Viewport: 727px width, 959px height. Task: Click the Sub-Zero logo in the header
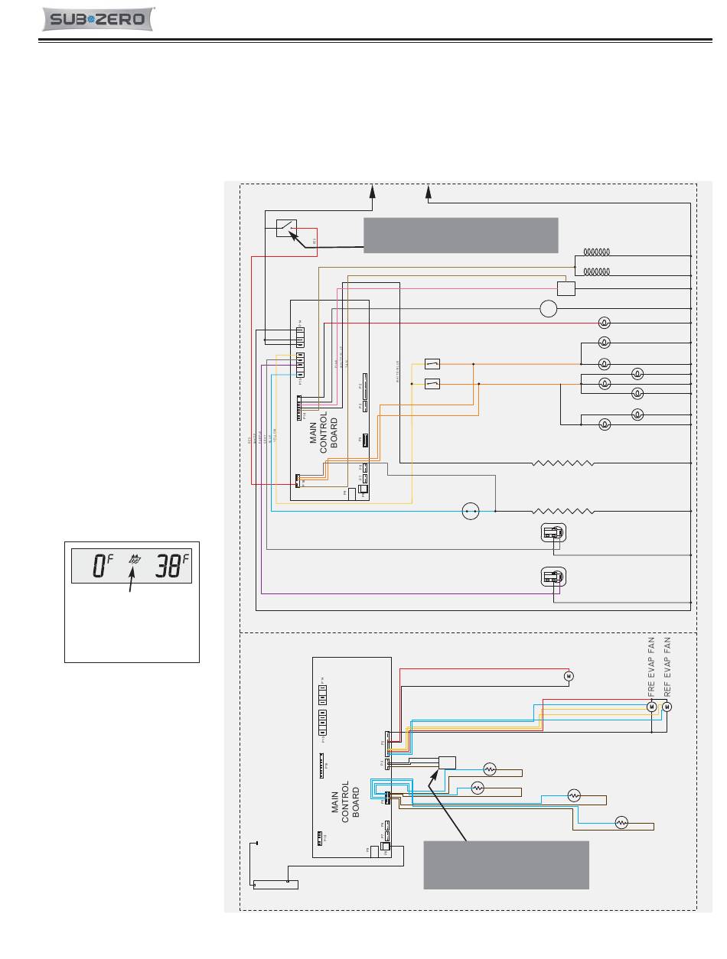pyautogui.click(x=98, y=20)
